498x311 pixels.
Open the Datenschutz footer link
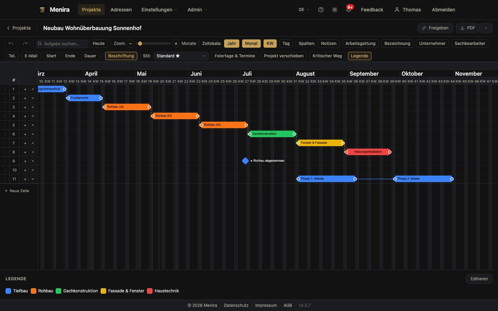pyautogui.click(x=236, y=305)
